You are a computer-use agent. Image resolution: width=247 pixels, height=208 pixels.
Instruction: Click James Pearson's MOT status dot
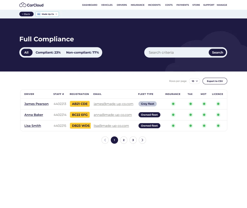(204, 104)
